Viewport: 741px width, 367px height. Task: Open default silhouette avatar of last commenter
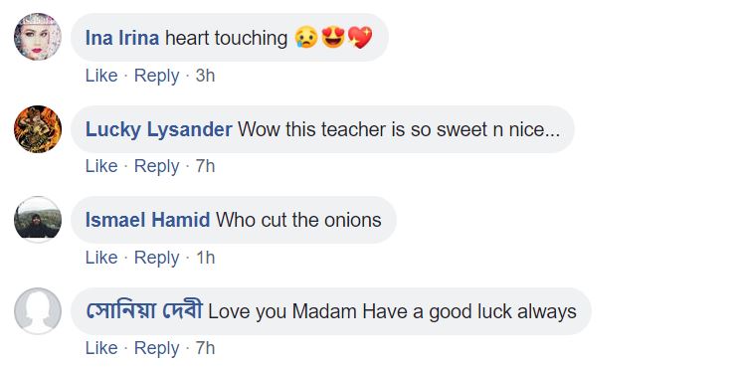(38, 311)
